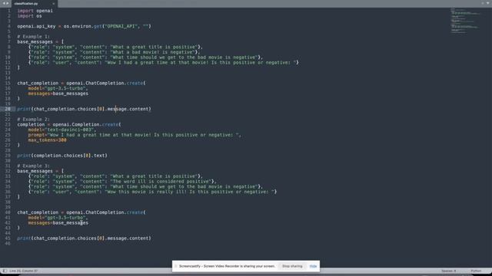The image size is (492, 276).
Task: Click 'print(completion.choices[0].text)' on line 29
Action: pos(62,156)
